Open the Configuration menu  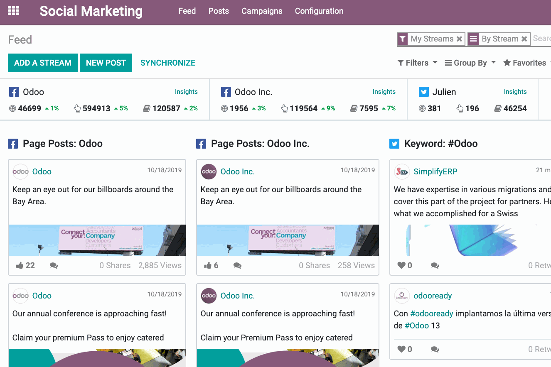319,11
